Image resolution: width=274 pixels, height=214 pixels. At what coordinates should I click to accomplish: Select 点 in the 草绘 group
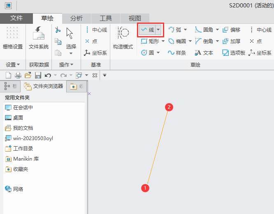pyautogui.click(x=256, y=41)
